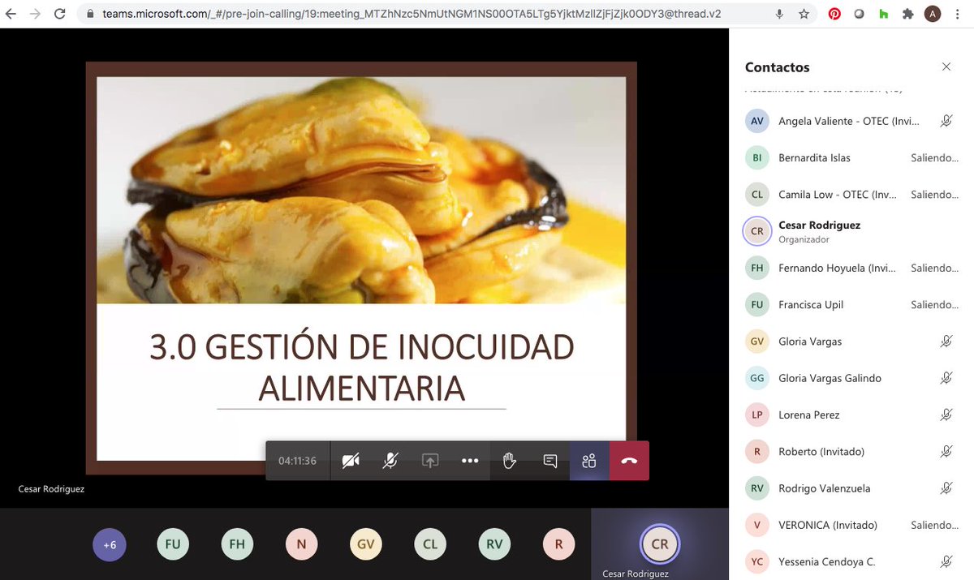Viewport: 974px width, 580px height.
Task: Select the FU participant avatar in bottom strip
Action: tap(173, 544)
